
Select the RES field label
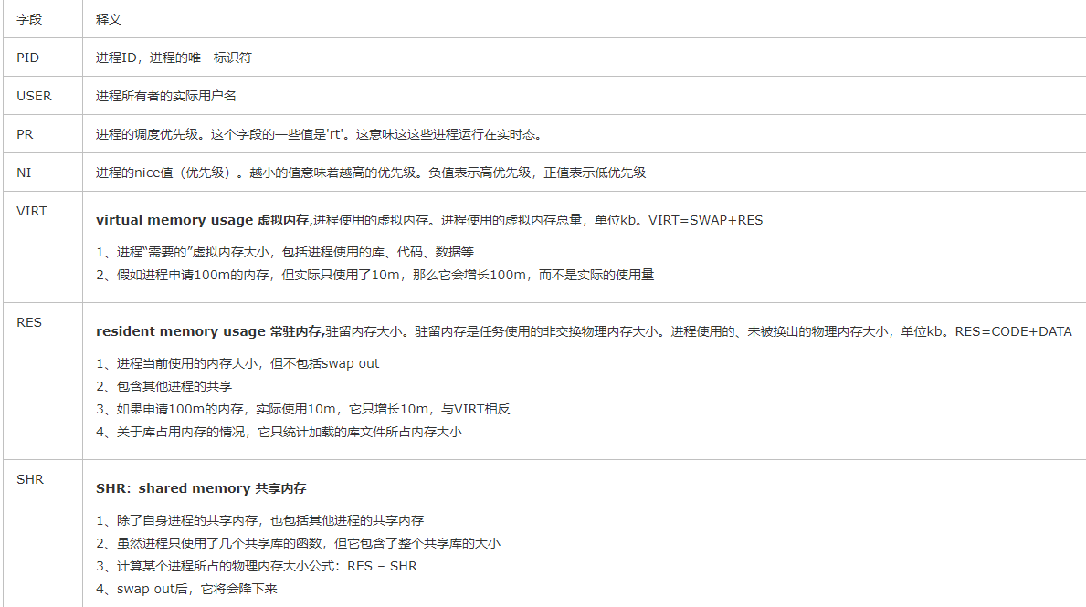(28, 321)
